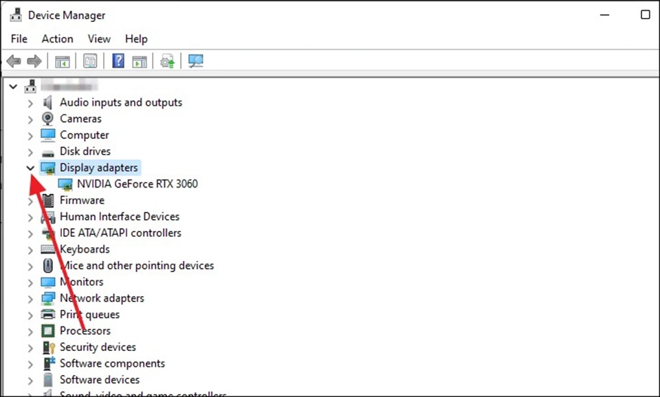Click the Update device driver toolbar icon

[166, 61]
